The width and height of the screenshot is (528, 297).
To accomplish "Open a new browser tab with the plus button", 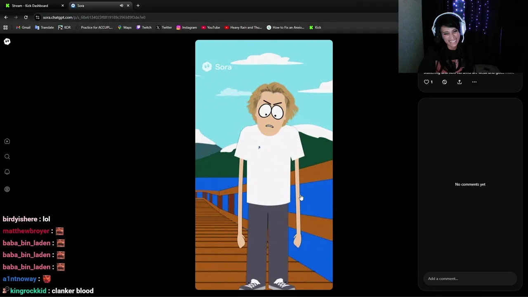I will [138, 6].
